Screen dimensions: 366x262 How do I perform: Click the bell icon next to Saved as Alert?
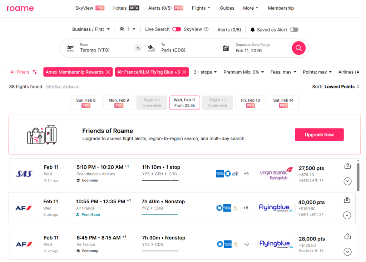pos(253,29)
